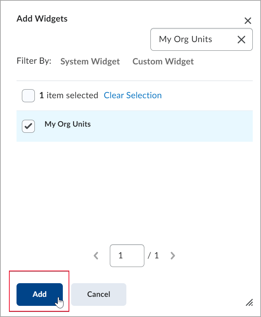
Task: Click the dialog resize handle
Action: [x=249, y=303]
